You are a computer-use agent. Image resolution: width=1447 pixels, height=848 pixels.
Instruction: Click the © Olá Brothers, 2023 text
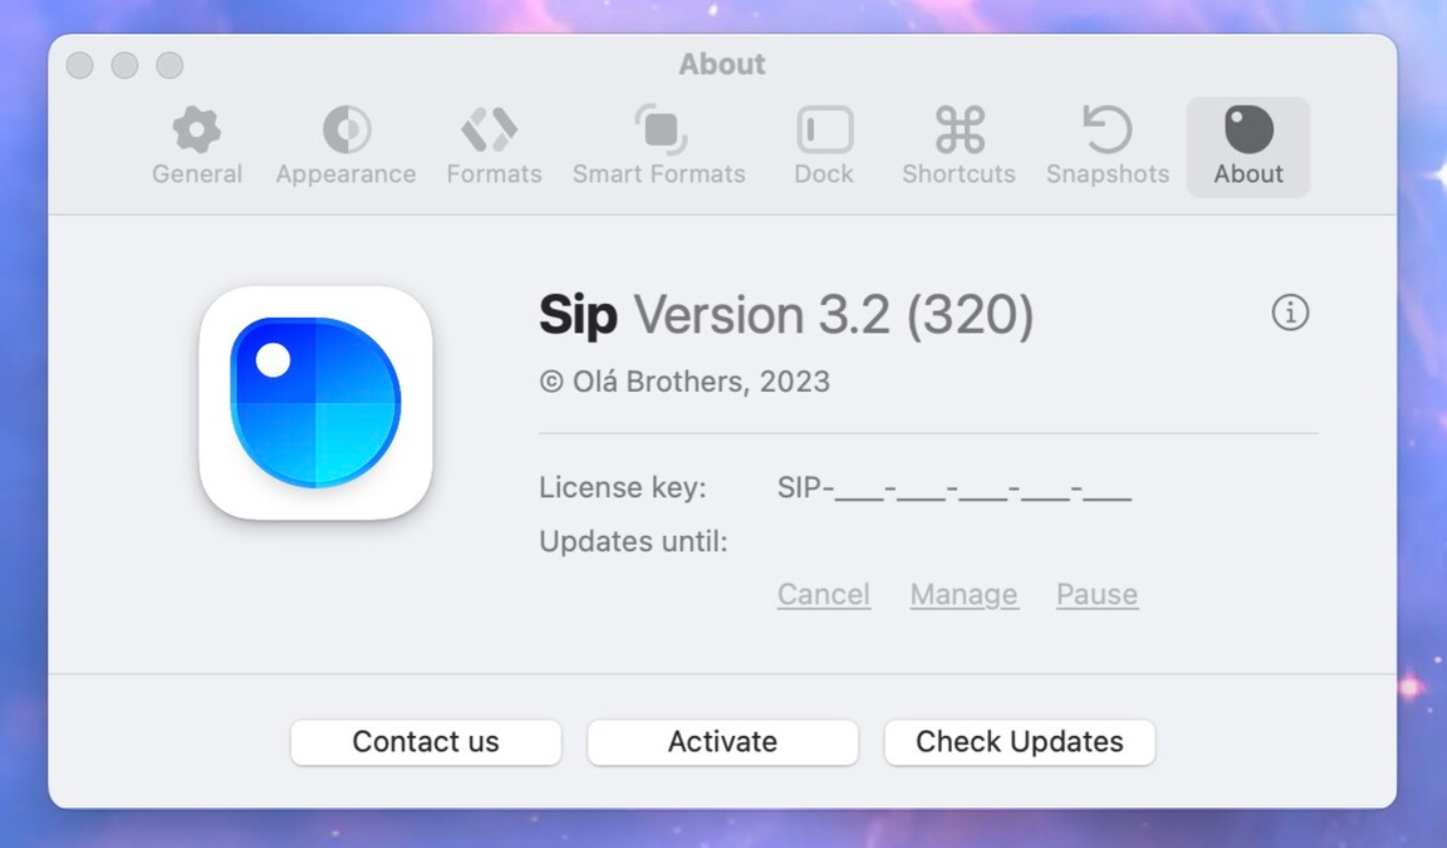coord(685,382)
